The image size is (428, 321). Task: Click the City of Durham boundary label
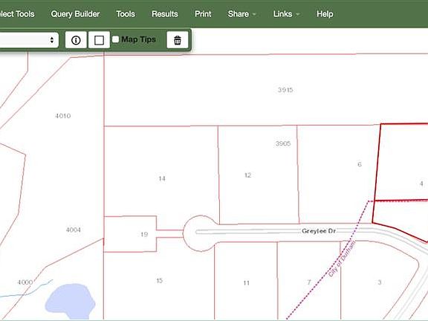[342, 259]
